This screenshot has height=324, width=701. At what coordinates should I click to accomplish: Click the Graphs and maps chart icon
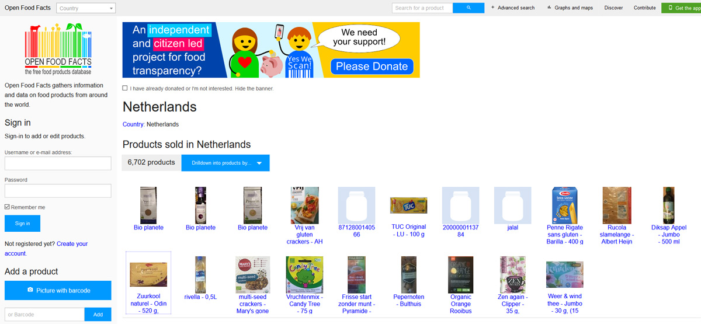coord(549,8)
